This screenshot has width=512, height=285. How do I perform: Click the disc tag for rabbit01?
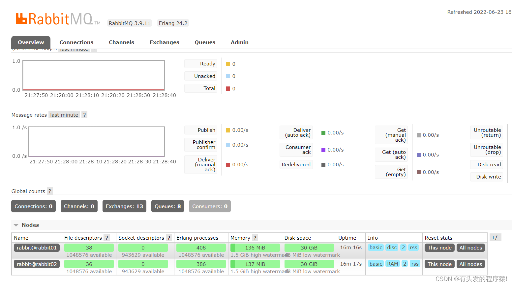[392, 247]
